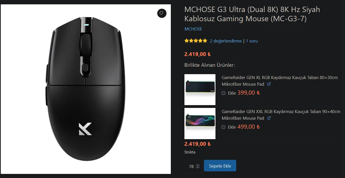
Task: Click the MCHOSE G3 Ultra product title
Action: (252, 14)
